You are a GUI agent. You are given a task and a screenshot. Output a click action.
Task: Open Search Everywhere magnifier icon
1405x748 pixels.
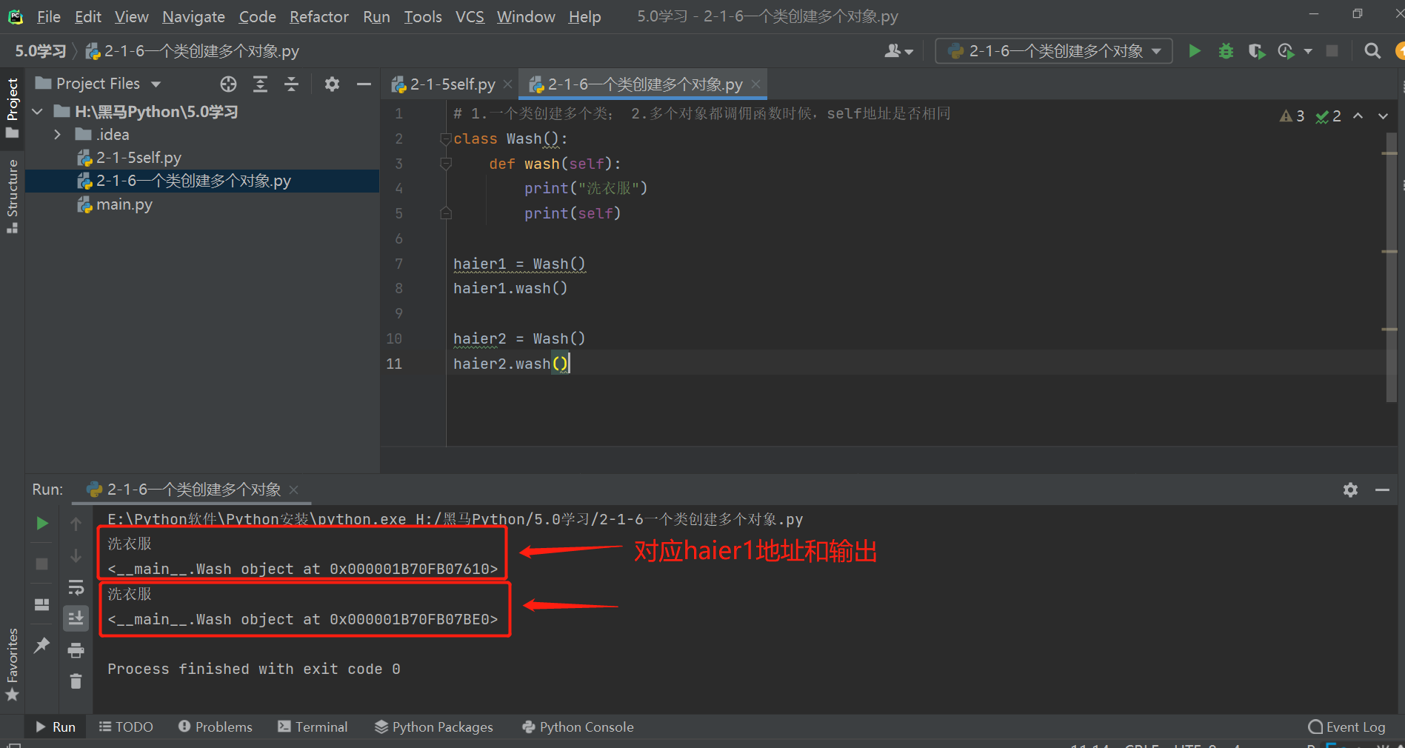click(x=1372, y=51)
